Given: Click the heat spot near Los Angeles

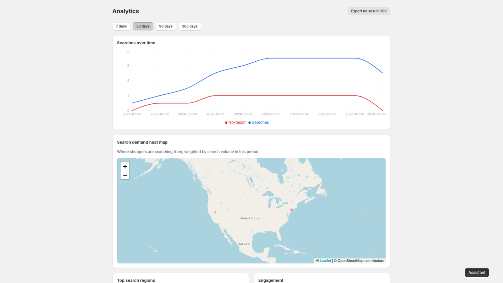Looking at the screenshot, I should 218,224.
